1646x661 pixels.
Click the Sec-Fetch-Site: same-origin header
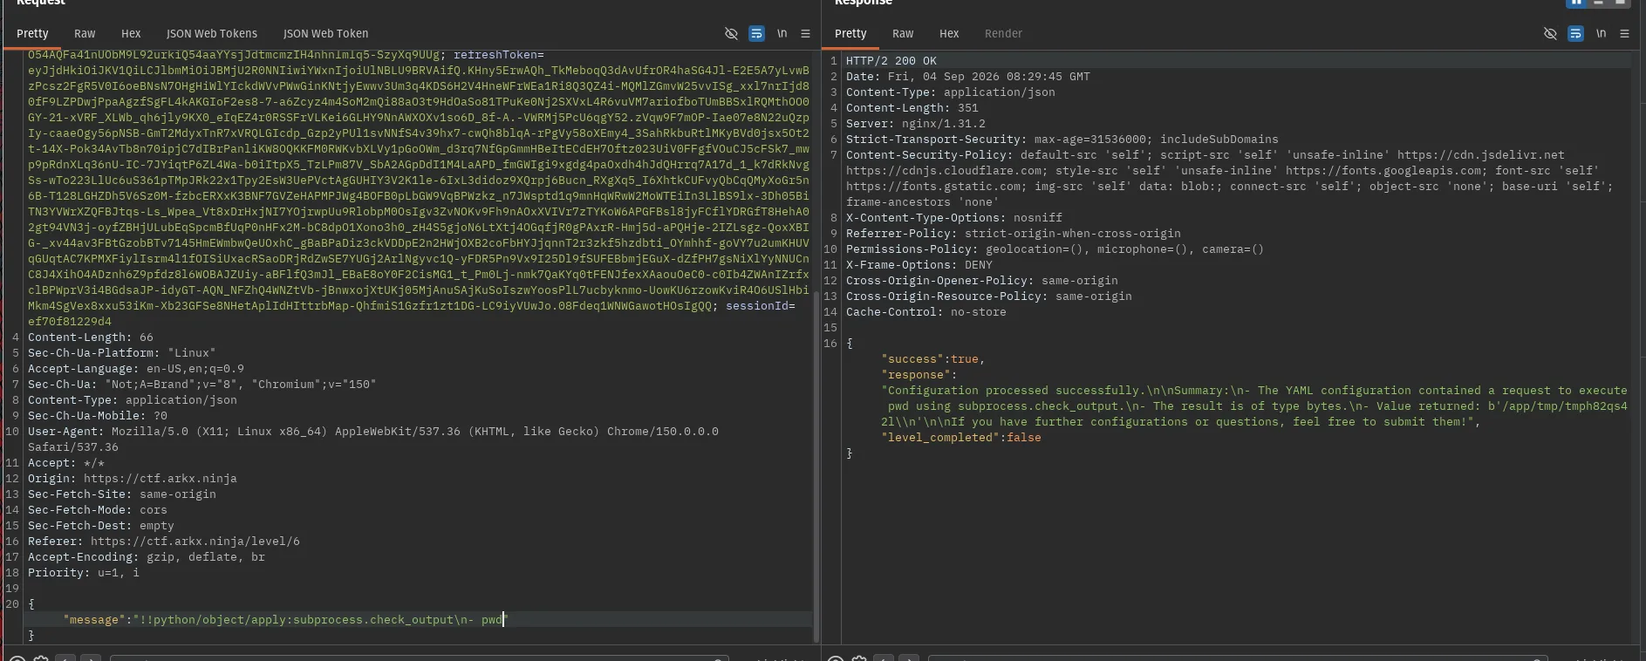click(x=122, y=494)
